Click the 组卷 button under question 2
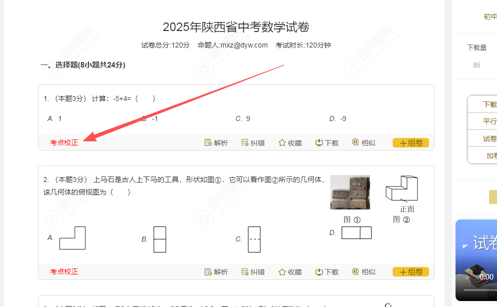The width and height of the screenshot is (497, 307). 411,272
